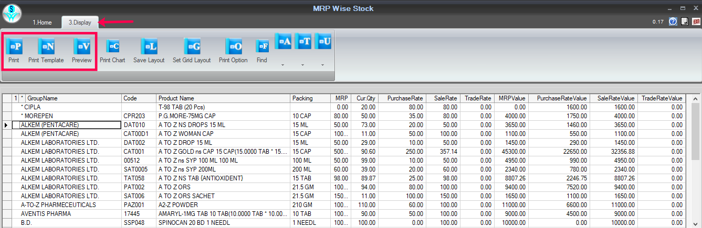Image resolution: width=702 pixels, height=228 pixels.
Task: Select product 'A TO Z ORS SACHET'
Action: 224,196
